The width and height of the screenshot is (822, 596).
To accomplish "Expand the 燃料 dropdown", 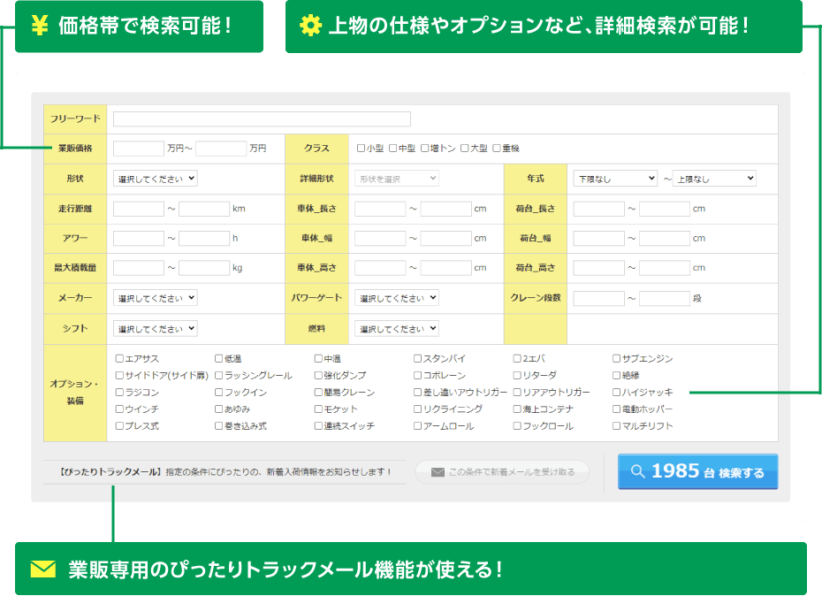I will [397, 329].
